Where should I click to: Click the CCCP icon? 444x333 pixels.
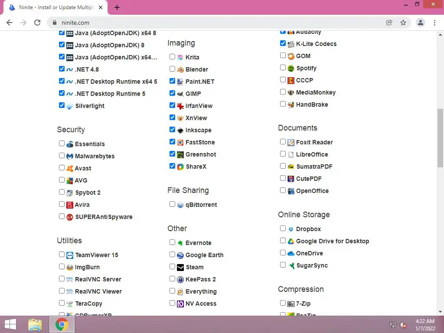291,80
